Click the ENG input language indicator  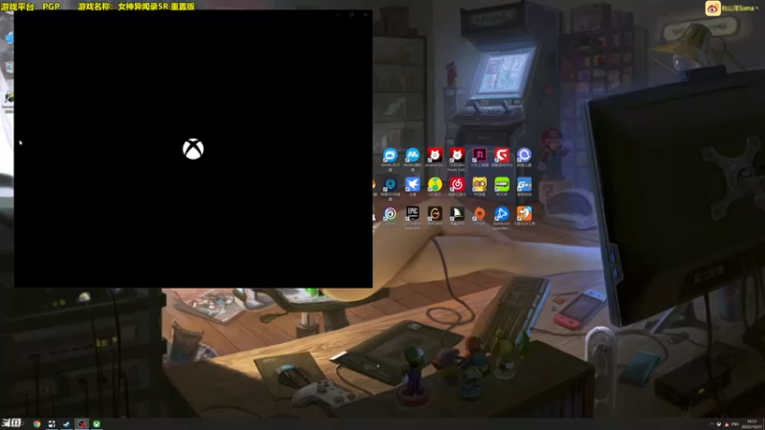[x=734, y=424]
